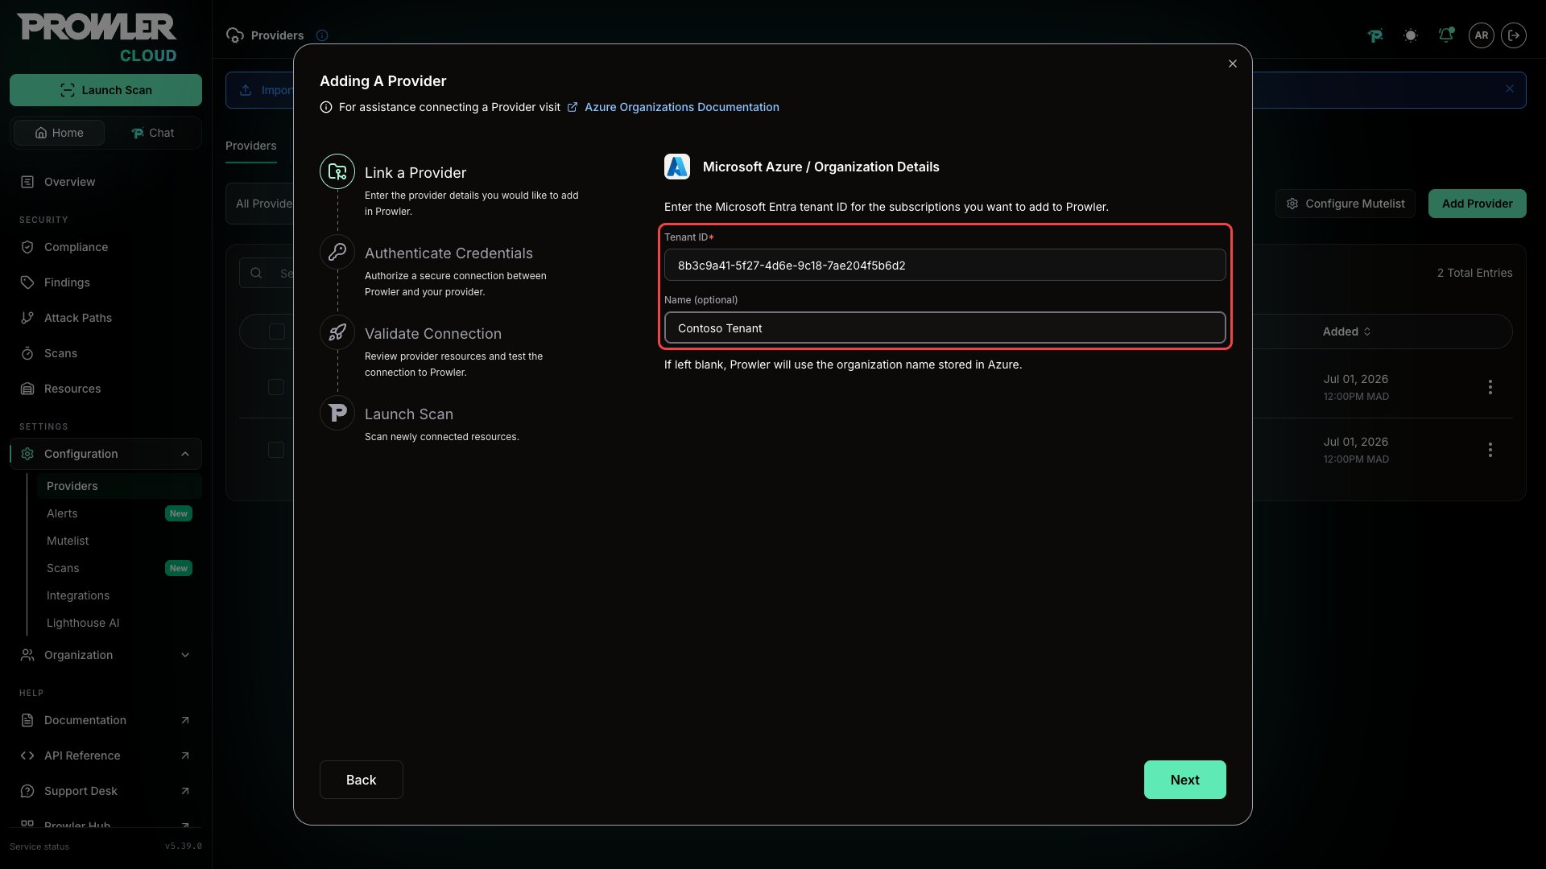Select Providers under Configuration

click(x=119, y=486)
